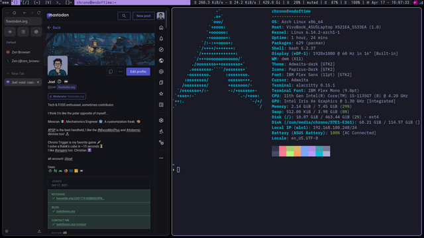The width and height of the screenshot is (424, 238).
Task: Click the Mastodon logo
Action: pos(58,15)
